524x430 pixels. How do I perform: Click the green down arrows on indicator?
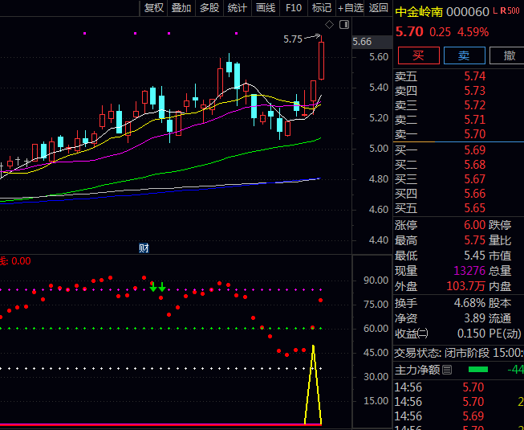click(157, 287)
